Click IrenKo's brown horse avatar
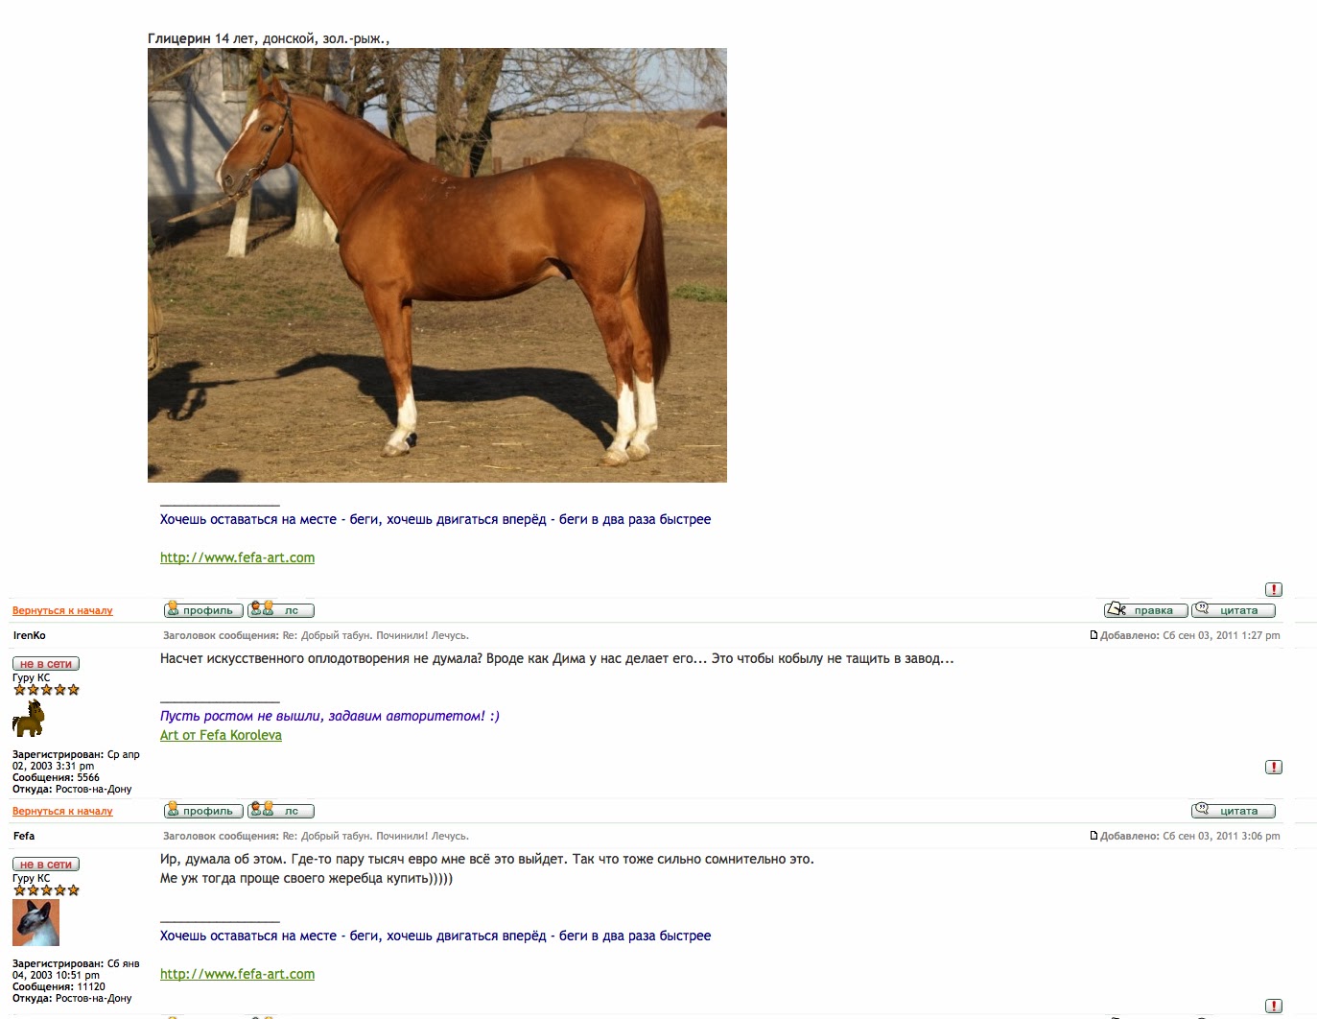Image resolution: width=1317 pixels, height=1019 pixels. click(29, 718)
